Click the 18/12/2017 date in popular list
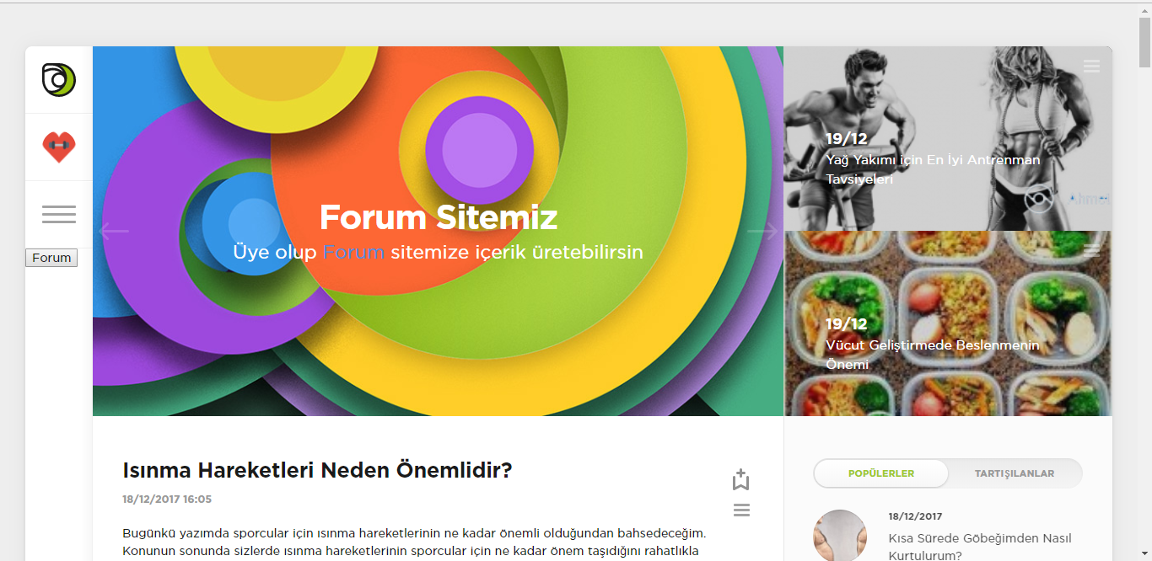1152x561 pixels. (x=916, y=516)
